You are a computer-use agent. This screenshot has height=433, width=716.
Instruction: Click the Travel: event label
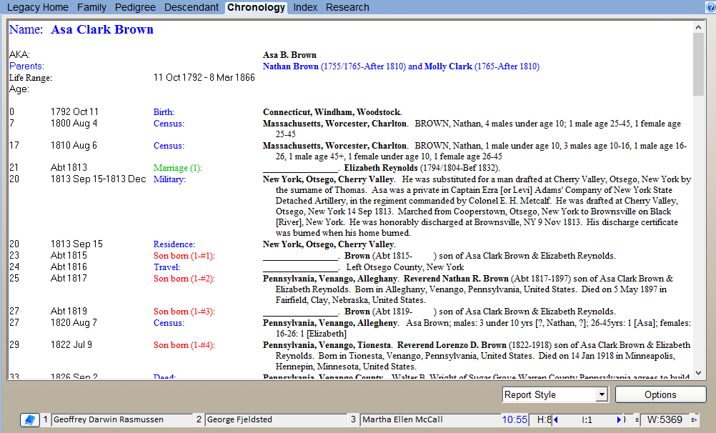pyautogui.click(x=166, y=267)
